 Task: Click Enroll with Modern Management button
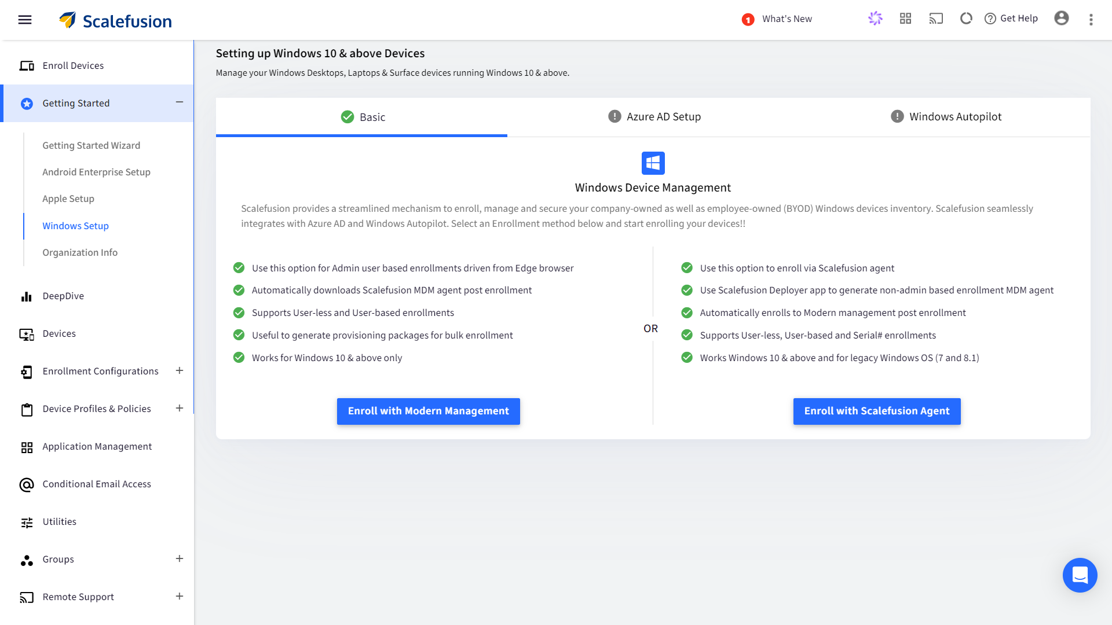point(429,411)
